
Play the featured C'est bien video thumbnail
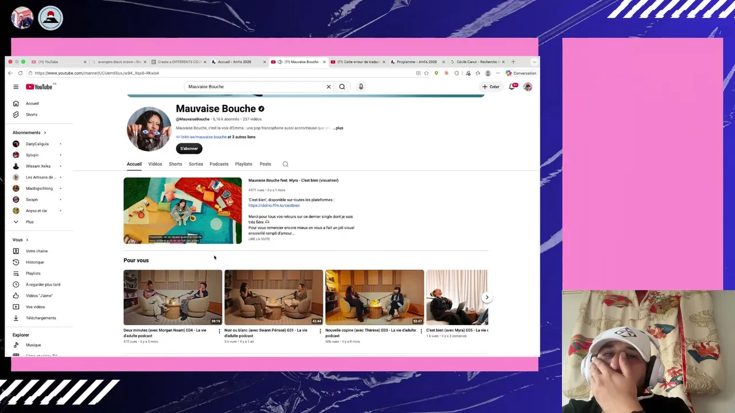coord(183,211)
